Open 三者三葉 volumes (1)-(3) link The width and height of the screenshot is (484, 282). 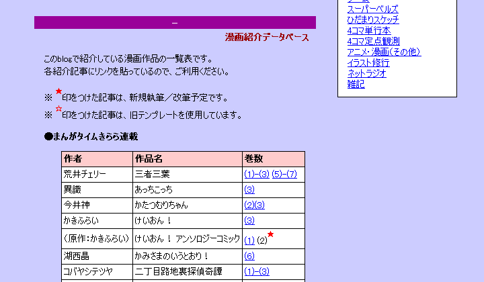(257, 175)
